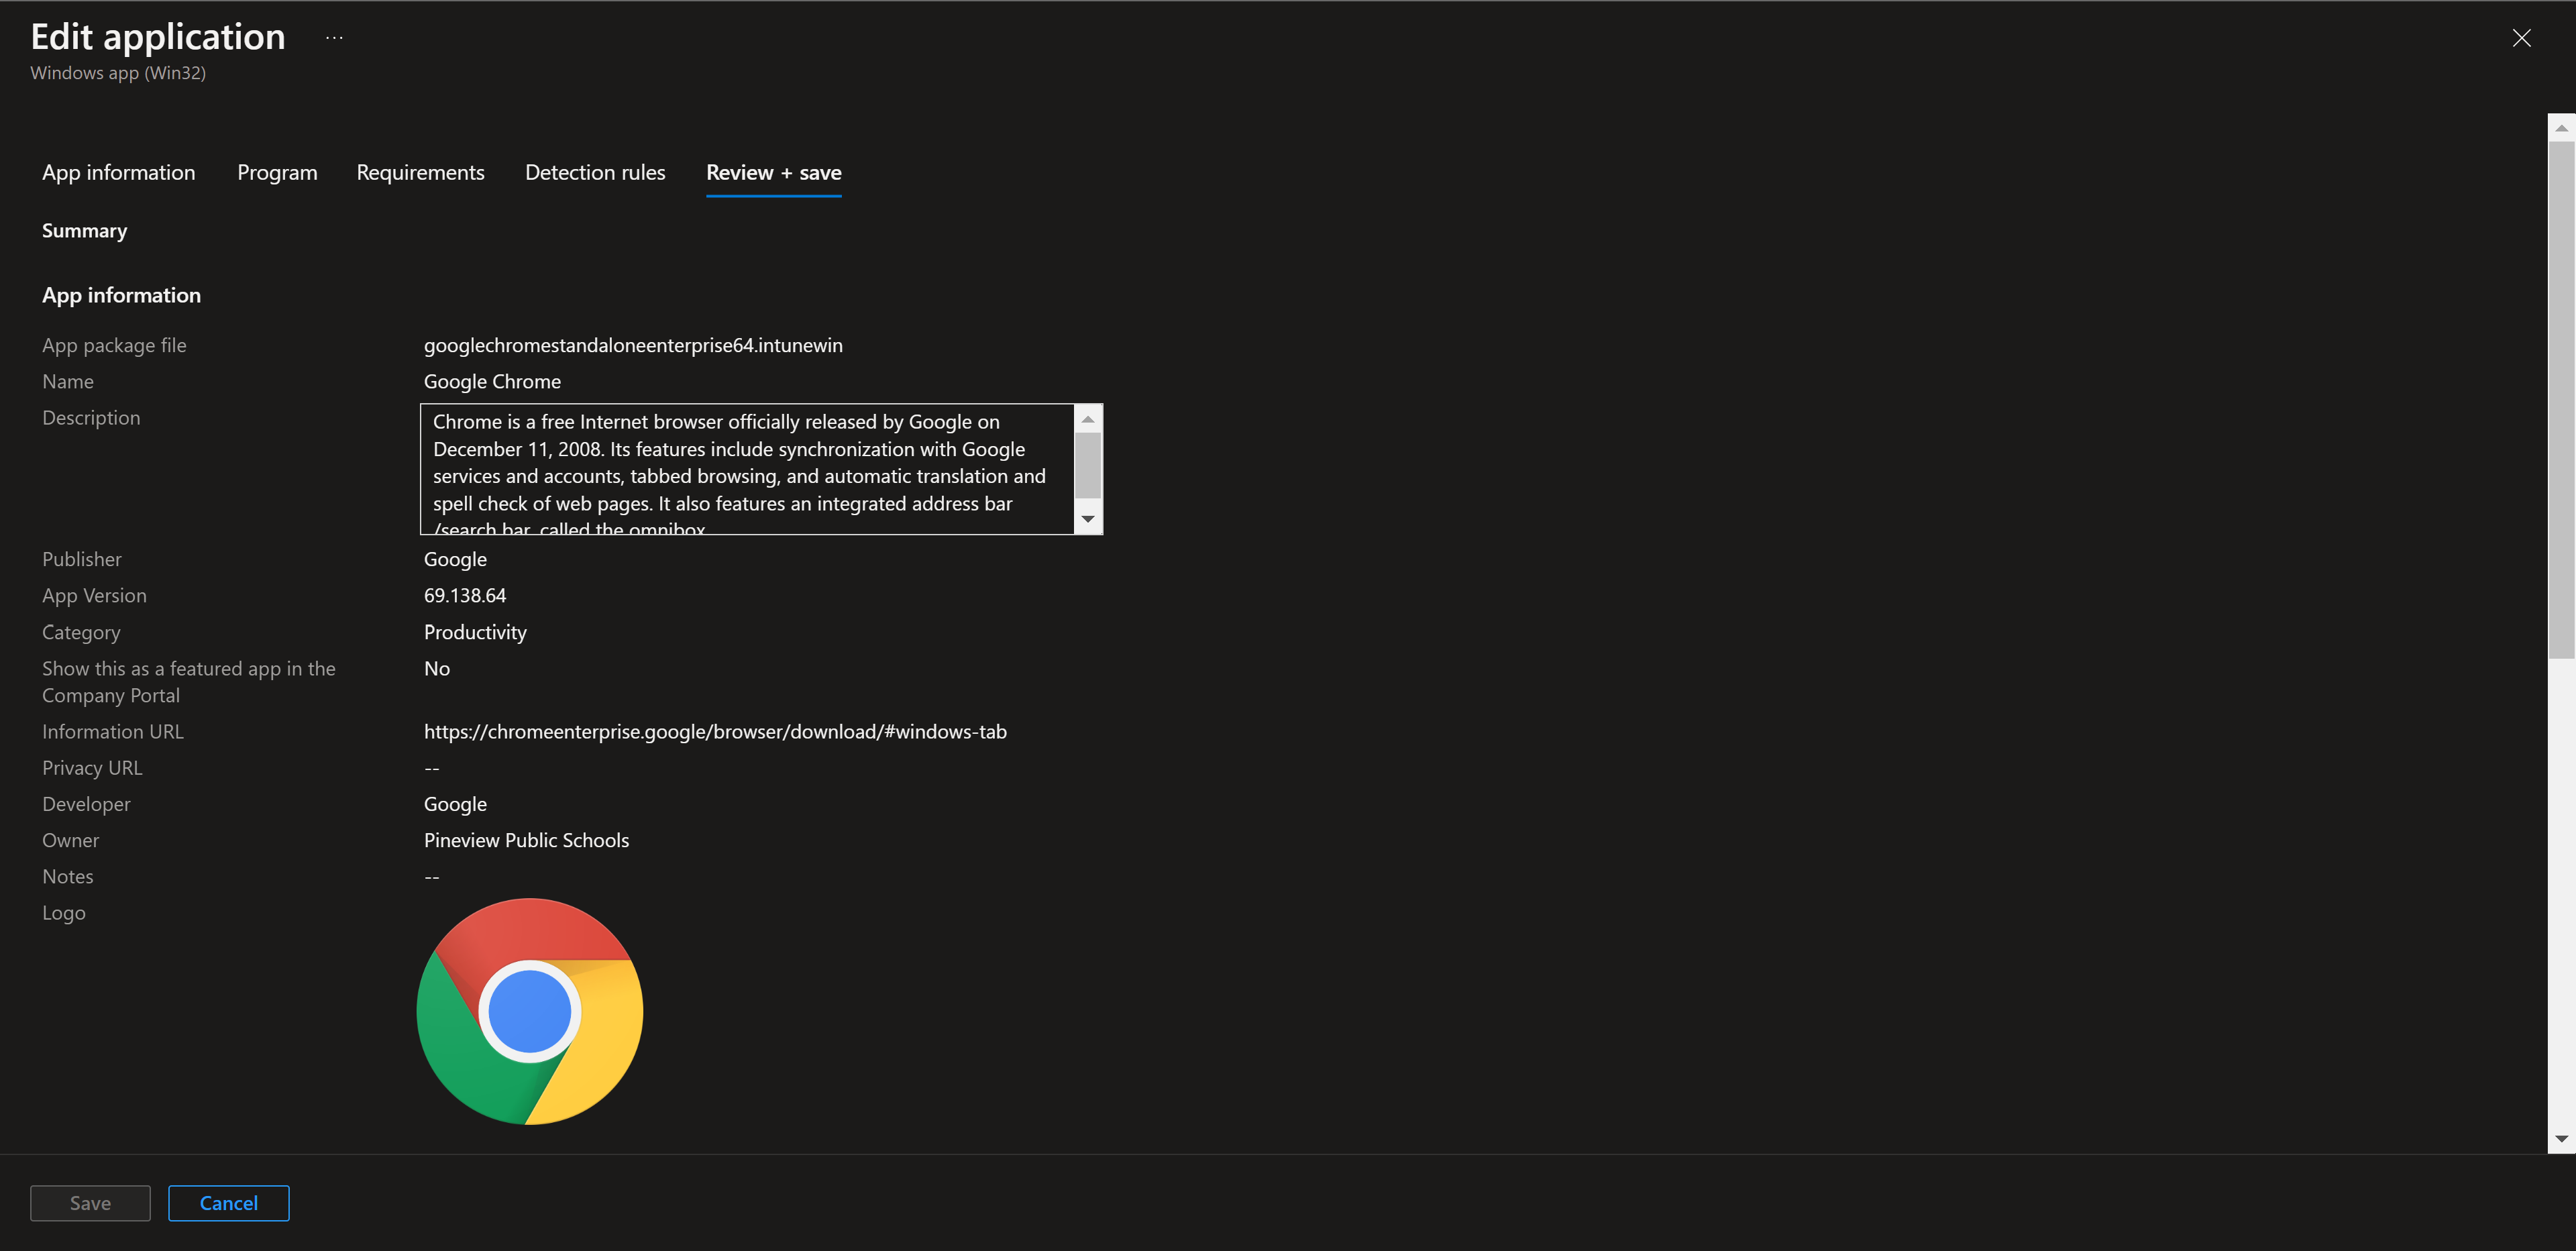This screenshot has height=1251, width=2576.
Task: Click the main page scrollbar thumb
Action: (2561, 400)
